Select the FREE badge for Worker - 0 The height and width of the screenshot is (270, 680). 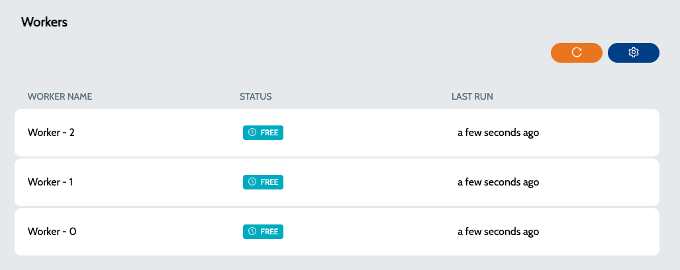tap(263, 232)
